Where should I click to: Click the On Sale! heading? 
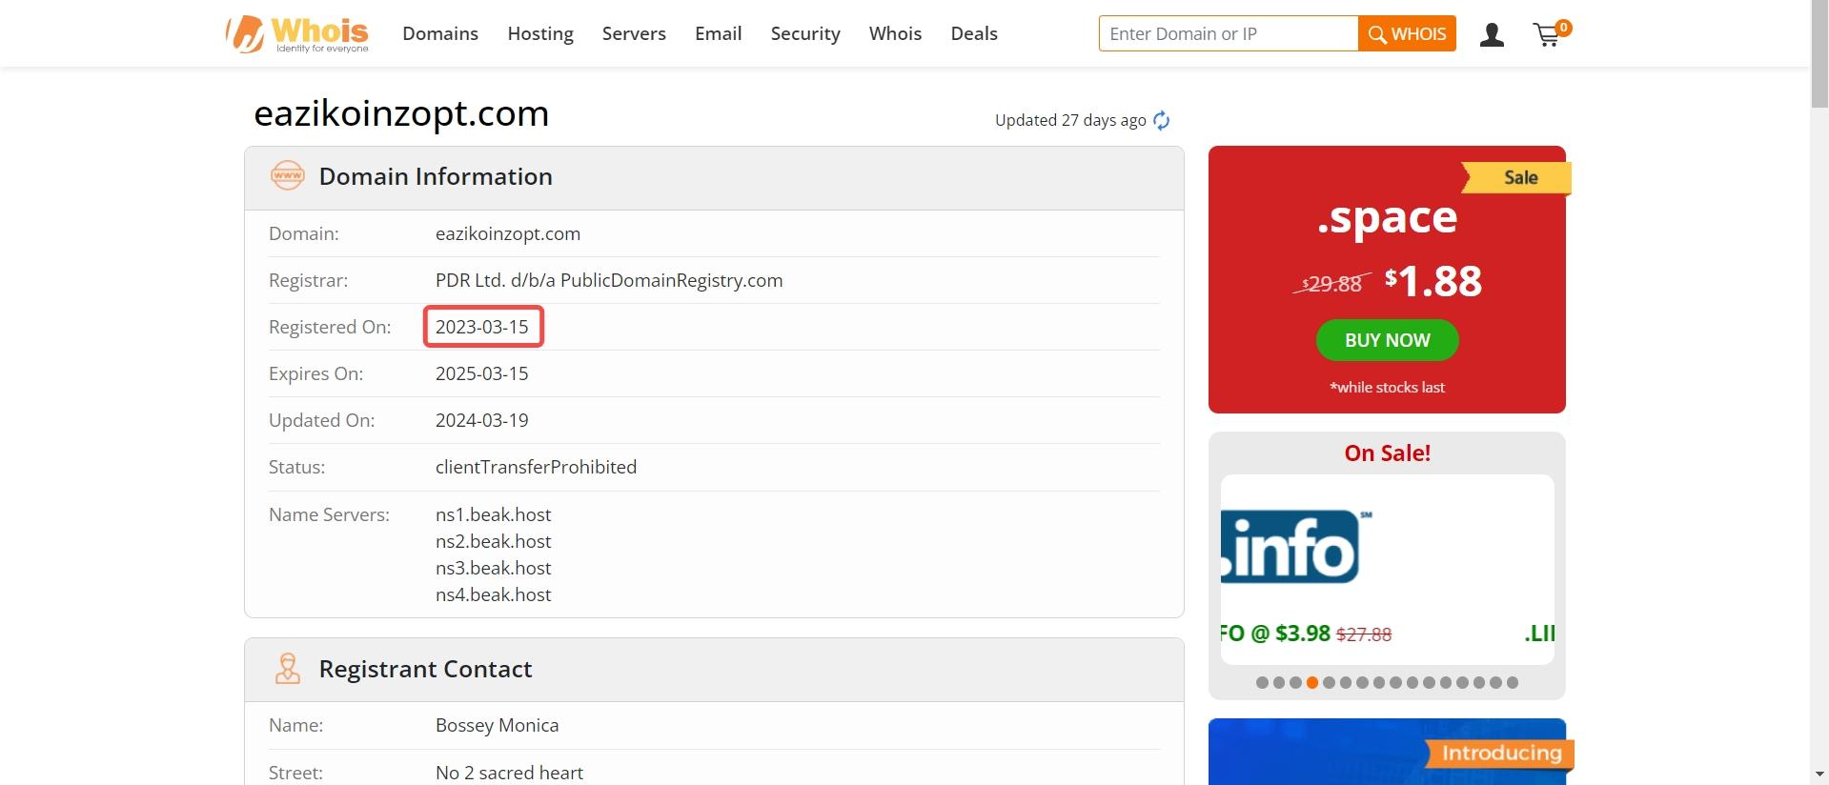(x=1387, y=453)
